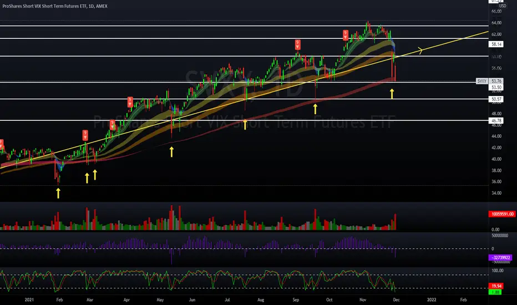Select the red 9 marker above the September peak
This screenshot has height=305, width=517.
(x=297, y=44)
